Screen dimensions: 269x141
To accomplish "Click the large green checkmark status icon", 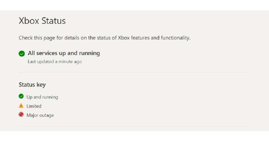I will [22, 53].
